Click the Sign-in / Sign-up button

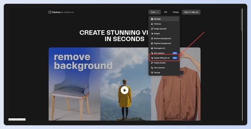[x=191, y=12]
